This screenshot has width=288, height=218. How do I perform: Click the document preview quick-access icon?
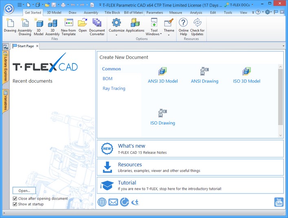(92, 5)
